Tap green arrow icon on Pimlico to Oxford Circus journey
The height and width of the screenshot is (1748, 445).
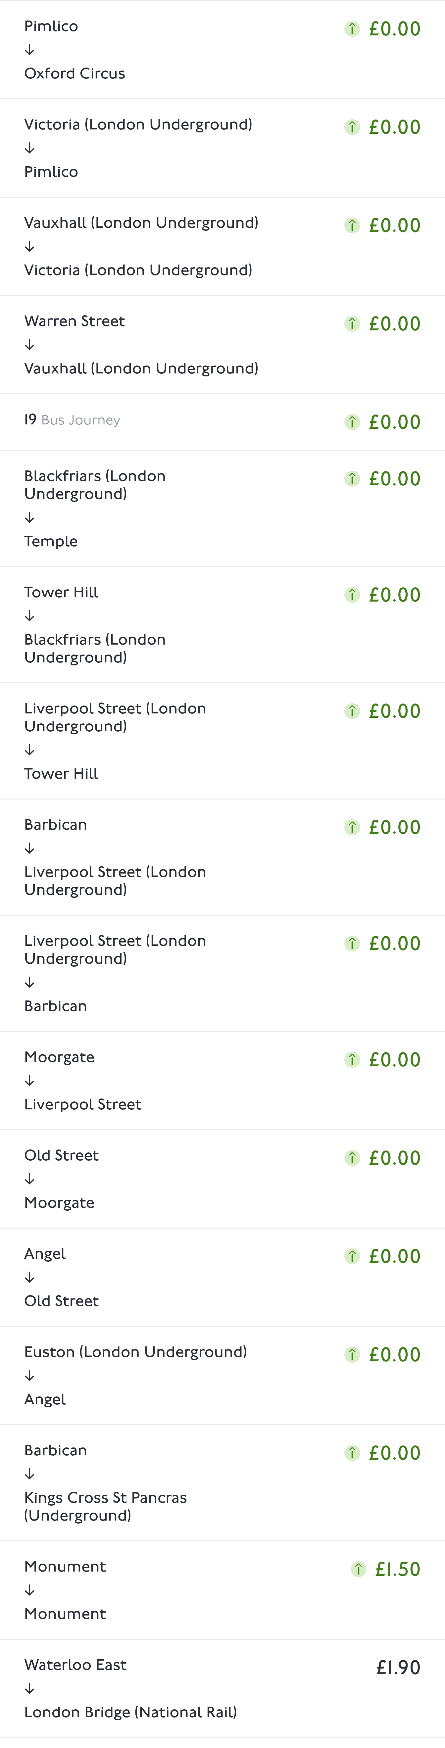tap(352, 28)
